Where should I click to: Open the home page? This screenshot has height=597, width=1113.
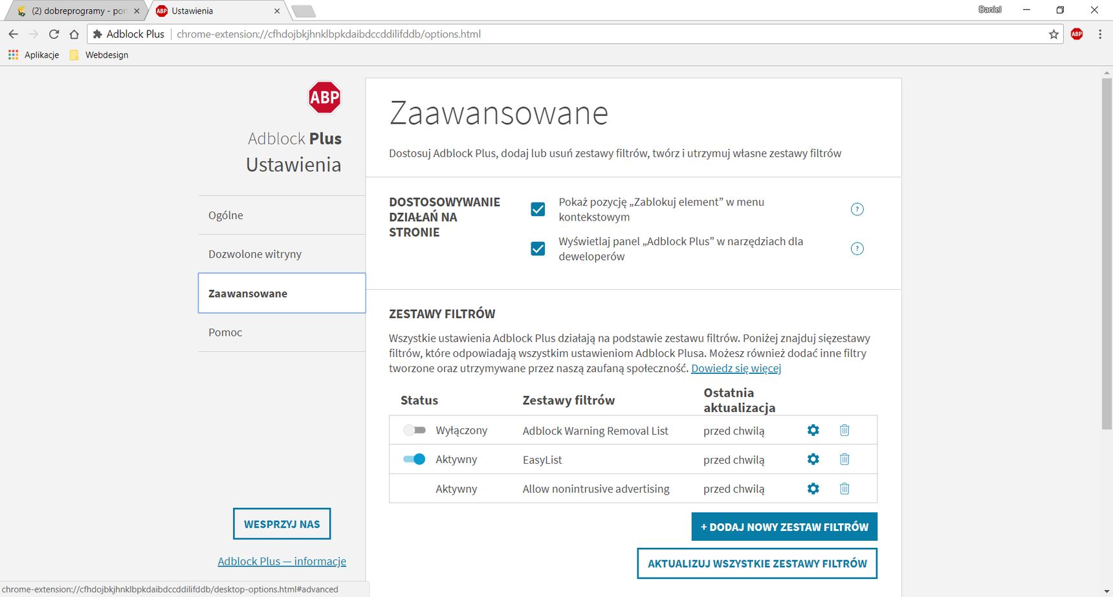click(x=74, y=34)
